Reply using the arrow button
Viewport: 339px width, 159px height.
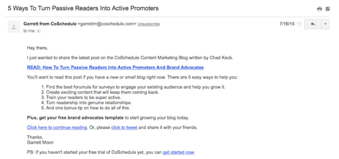[x=312, y=24]
